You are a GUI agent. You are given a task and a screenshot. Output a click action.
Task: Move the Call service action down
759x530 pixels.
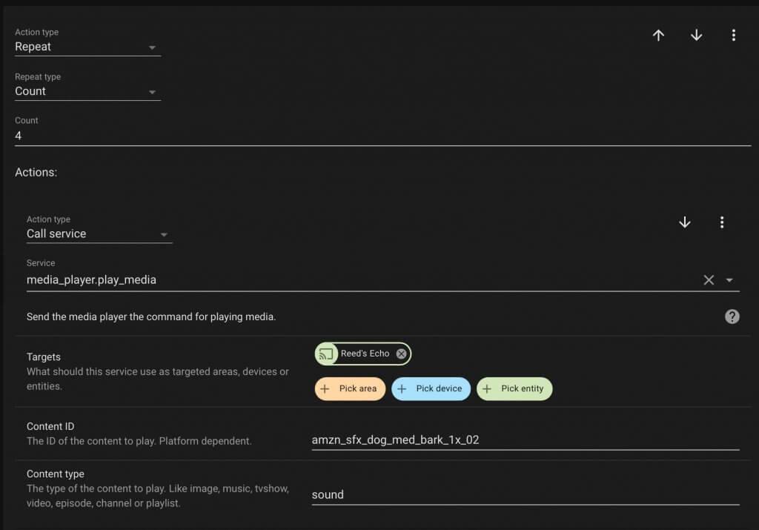(684, 222)
